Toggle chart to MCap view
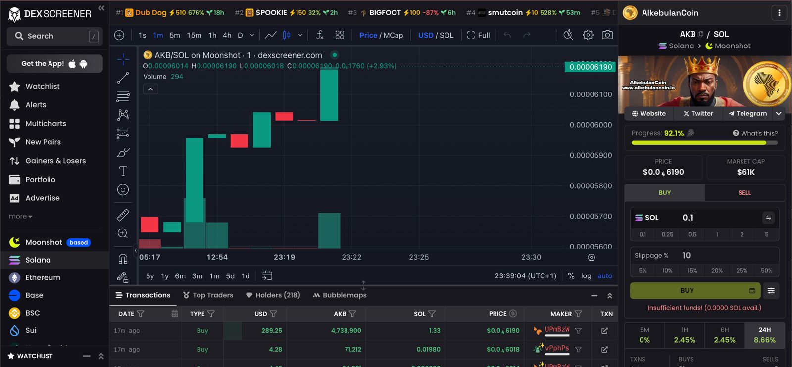Screen dimensions: 792x367 point(394,35)
